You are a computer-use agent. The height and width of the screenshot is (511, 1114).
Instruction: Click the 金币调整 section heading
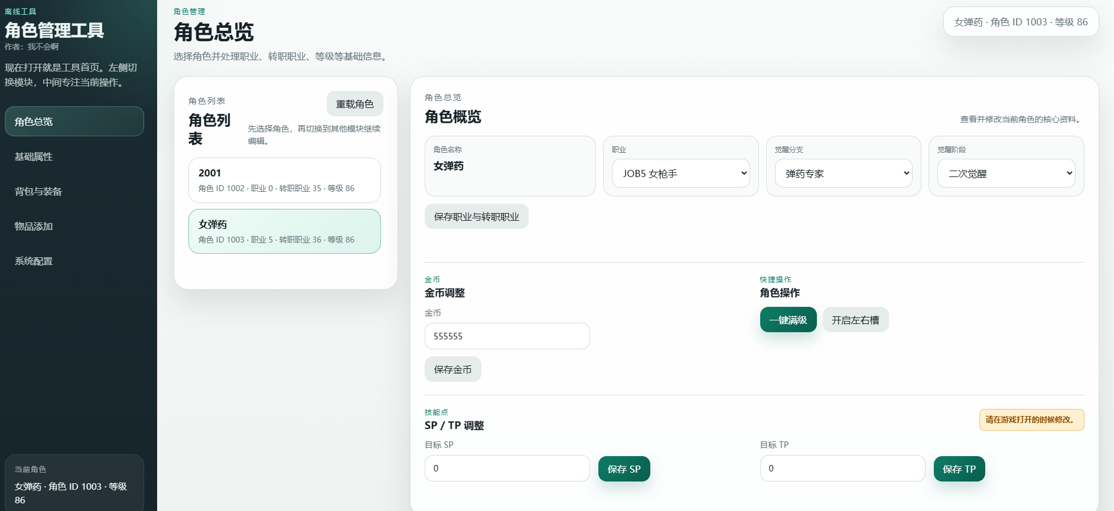tap(445, 293)
